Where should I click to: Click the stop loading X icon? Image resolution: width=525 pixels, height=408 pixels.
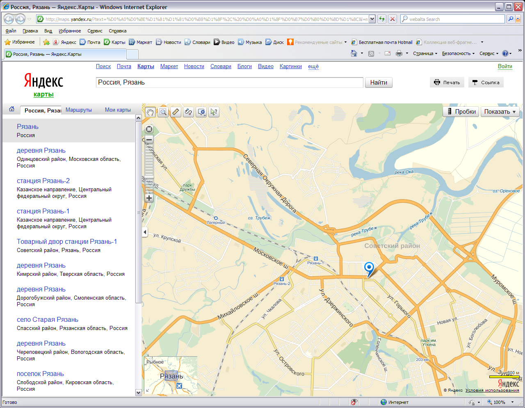click(393, 19)
